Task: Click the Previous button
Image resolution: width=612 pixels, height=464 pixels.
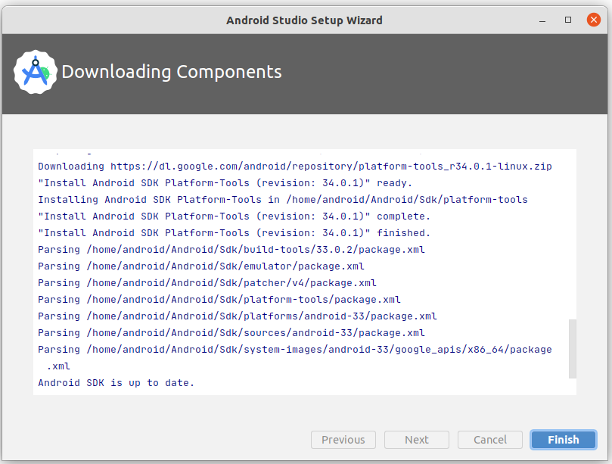Action: click(343, 440)
